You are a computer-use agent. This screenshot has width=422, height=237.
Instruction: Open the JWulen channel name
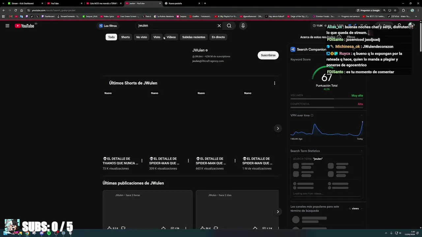198,50
